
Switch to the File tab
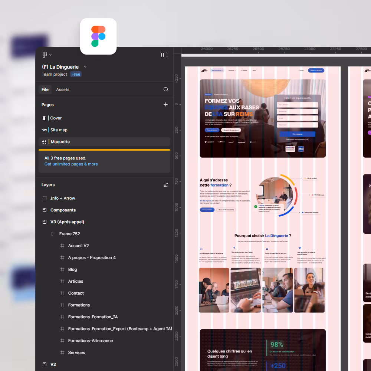tap(45, 89)
